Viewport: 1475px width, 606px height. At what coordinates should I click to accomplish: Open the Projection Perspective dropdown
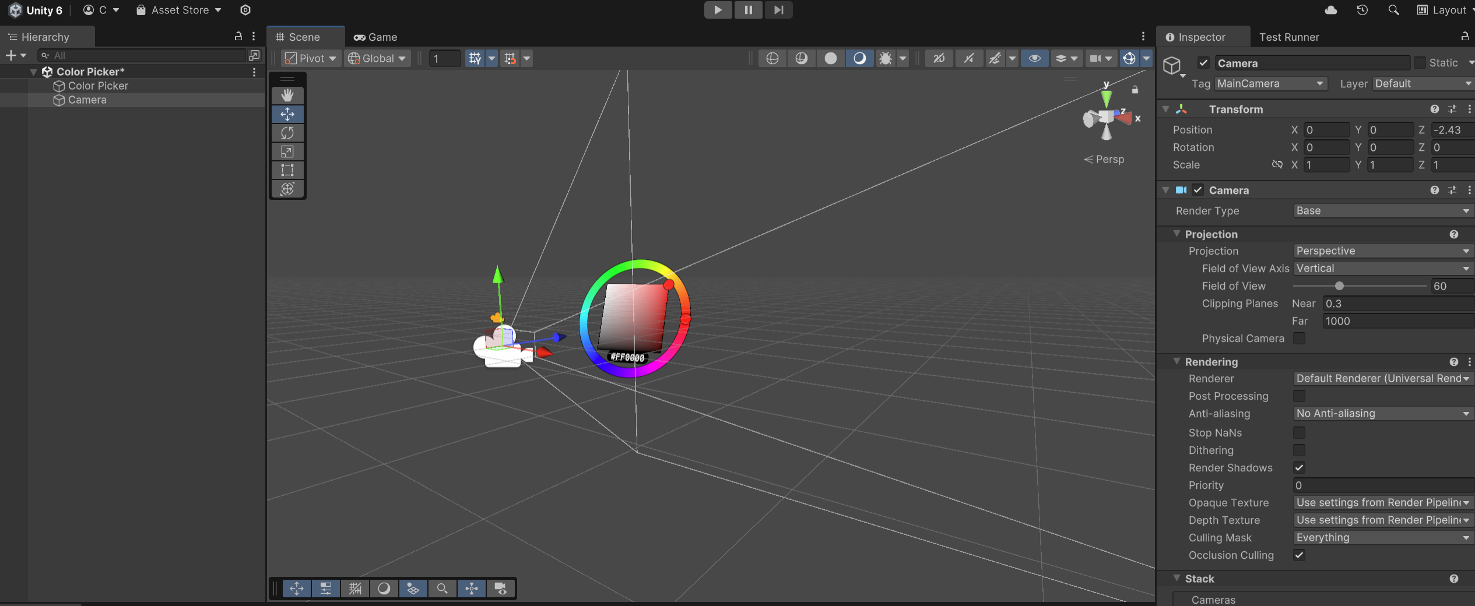(1383, 251)
